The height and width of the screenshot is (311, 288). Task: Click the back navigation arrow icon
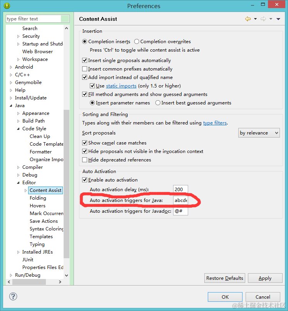point(248,19)
